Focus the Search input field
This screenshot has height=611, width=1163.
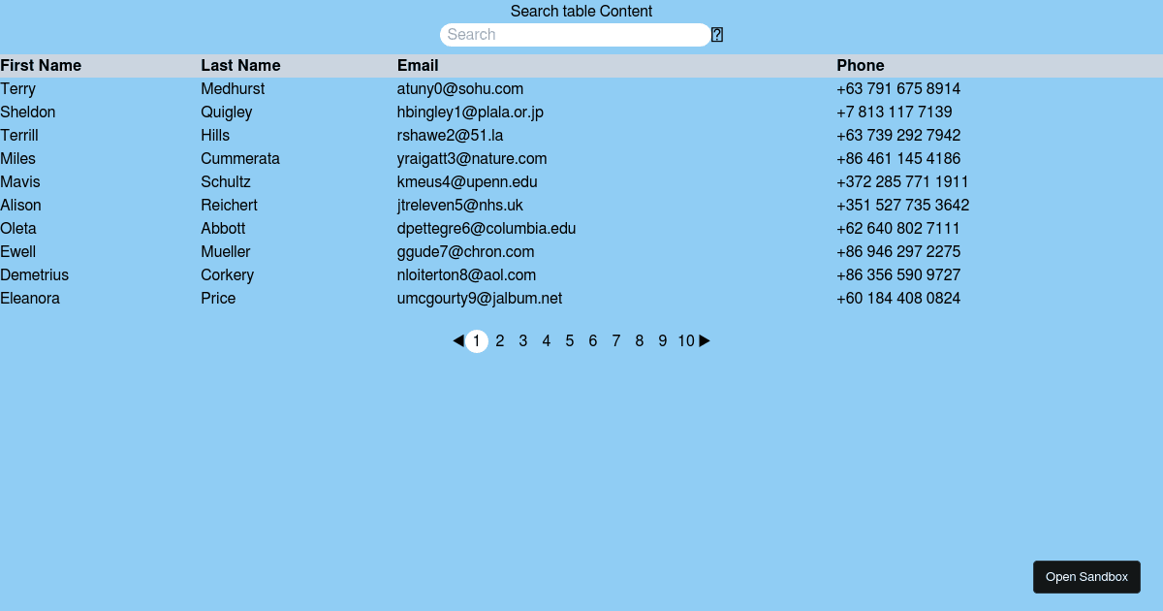[576, 35]
